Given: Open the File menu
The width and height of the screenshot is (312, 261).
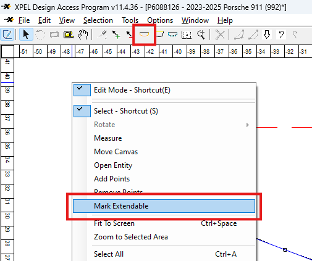Looking at the screenshot, I should (24, 20).
